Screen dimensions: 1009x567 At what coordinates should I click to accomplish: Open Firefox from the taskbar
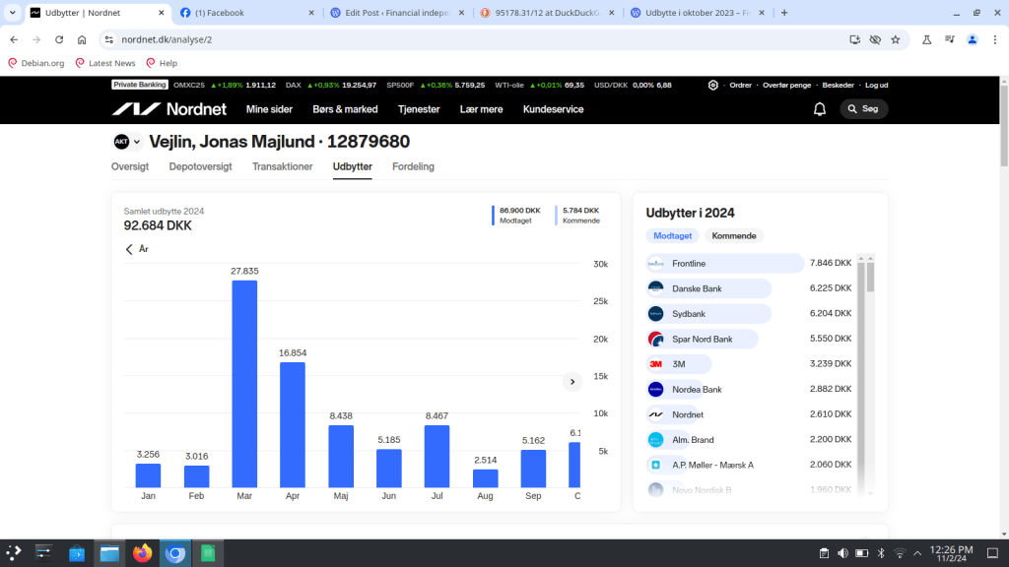point(142,553)
